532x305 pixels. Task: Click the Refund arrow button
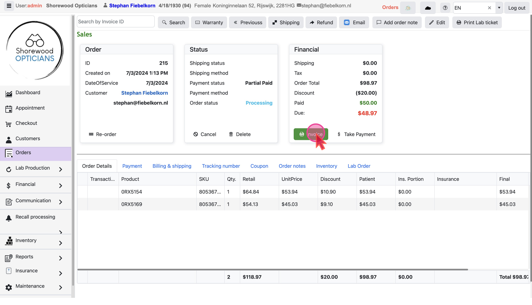pos(321,22)
